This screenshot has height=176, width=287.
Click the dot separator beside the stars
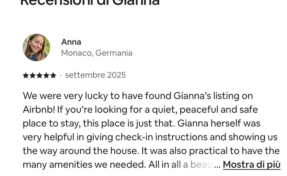[60, 75]
